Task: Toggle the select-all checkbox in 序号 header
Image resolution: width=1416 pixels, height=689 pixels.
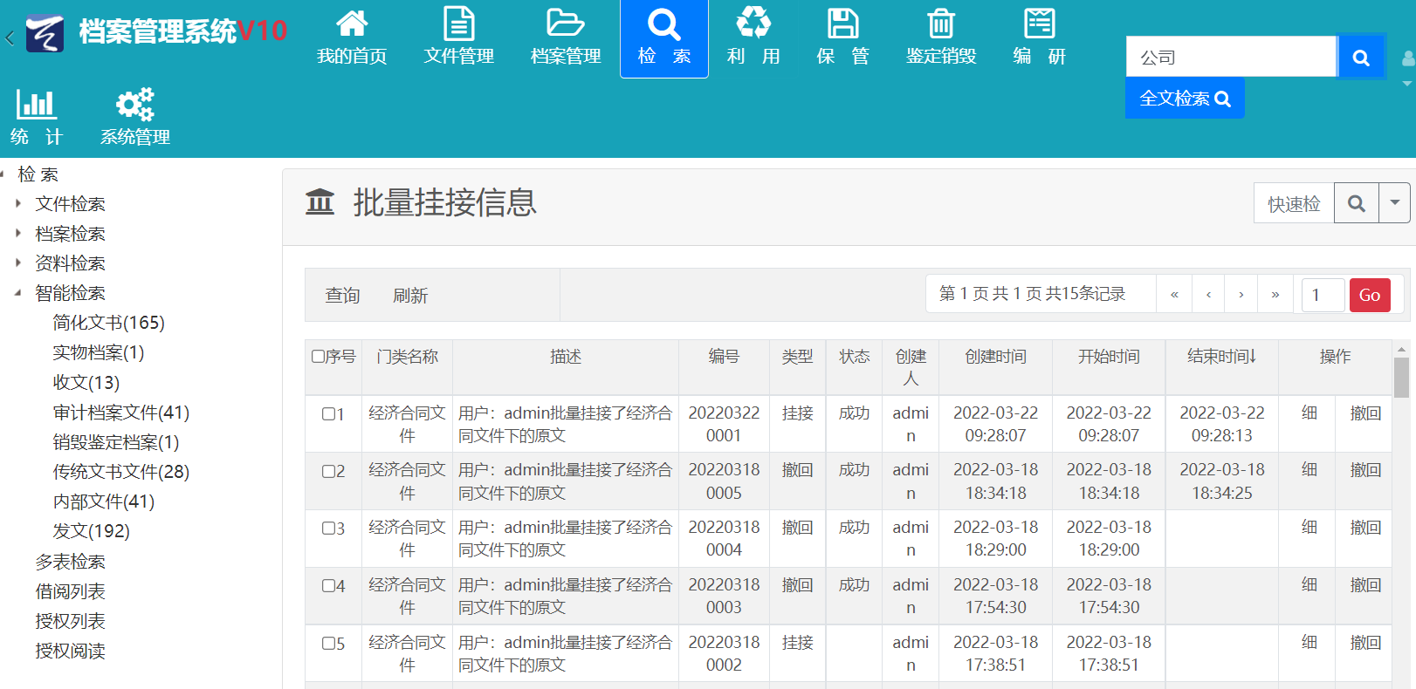Action: click(319, 357)
